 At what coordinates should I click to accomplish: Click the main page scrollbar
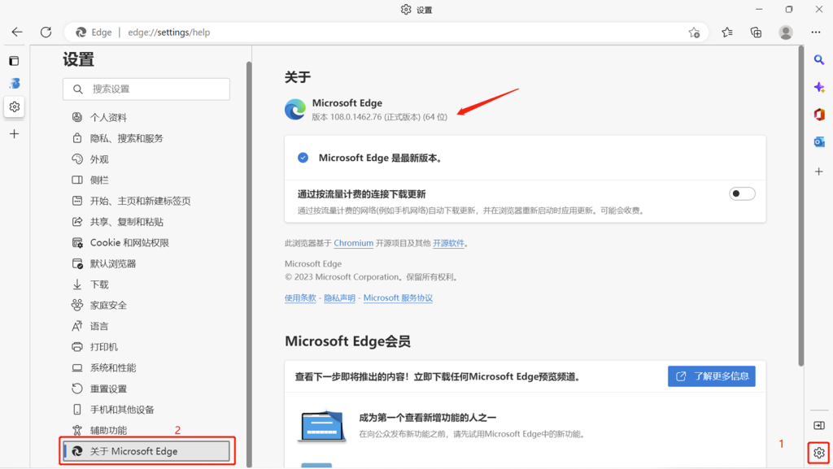(800, 206)
